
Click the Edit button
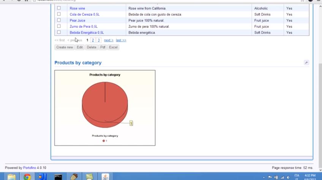80,47
